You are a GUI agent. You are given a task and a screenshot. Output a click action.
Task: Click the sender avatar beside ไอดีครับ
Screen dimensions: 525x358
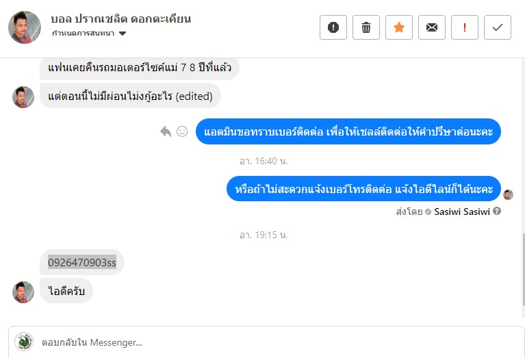23,292
